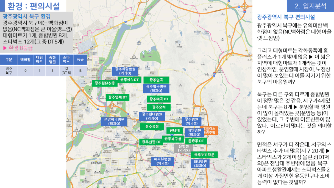
Task: Click the 등급 table header cell
Action: click(x=80, y=60)
